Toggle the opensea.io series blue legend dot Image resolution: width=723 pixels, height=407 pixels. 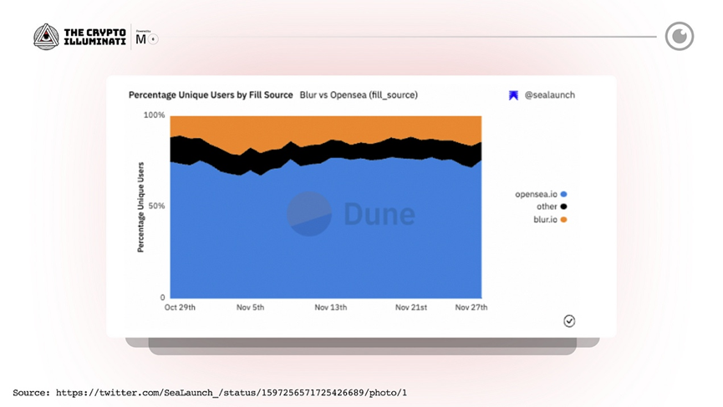point(563,194)
